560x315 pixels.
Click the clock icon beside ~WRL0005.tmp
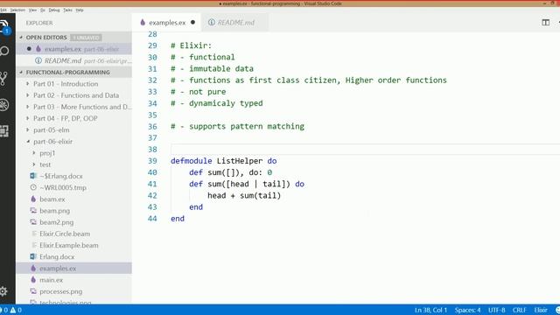33,187
